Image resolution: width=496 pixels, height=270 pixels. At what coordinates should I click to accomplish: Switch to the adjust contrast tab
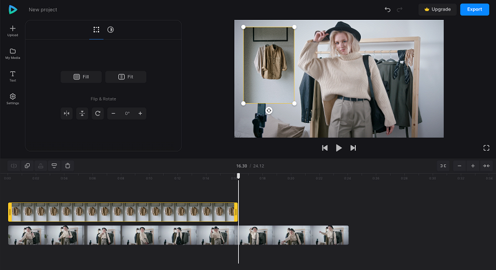(x=110, y=30)
